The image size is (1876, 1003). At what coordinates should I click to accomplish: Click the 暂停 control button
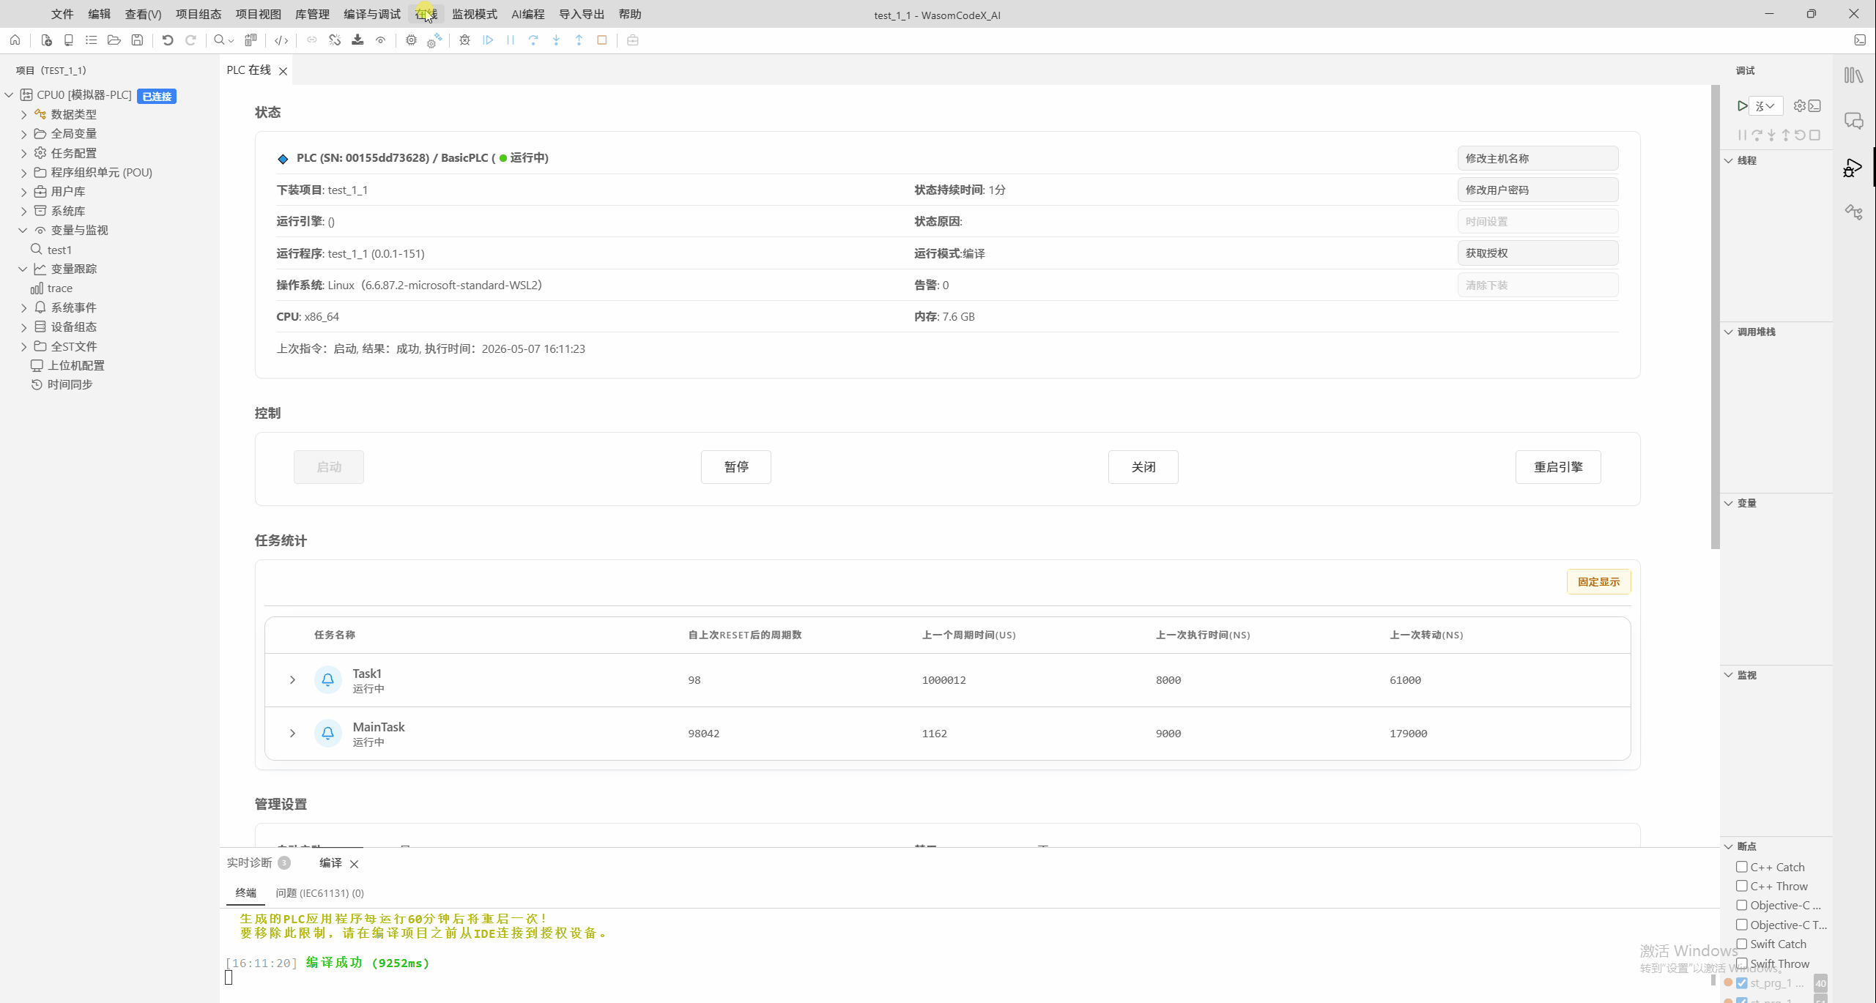[736, 467]
